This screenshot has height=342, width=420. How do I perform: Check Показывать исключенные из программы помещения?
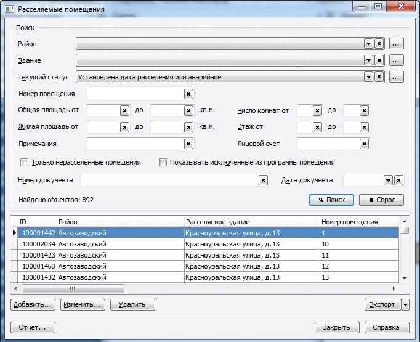pyautogui.click(x=163, y=163)
